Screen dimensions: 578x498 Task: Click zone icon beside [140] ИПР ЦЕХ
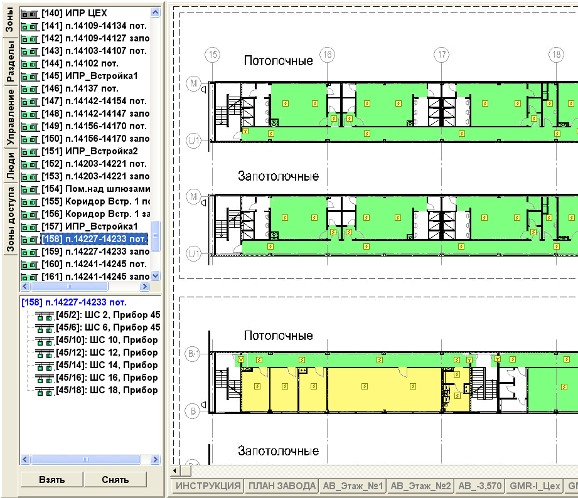[29, 13]
